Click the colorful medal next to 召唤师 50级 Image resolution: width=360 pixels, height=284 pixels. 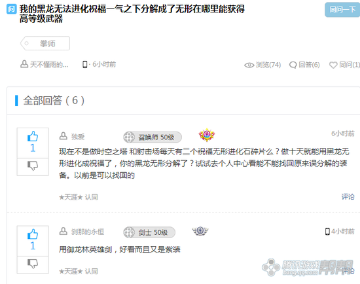point(207,135)
